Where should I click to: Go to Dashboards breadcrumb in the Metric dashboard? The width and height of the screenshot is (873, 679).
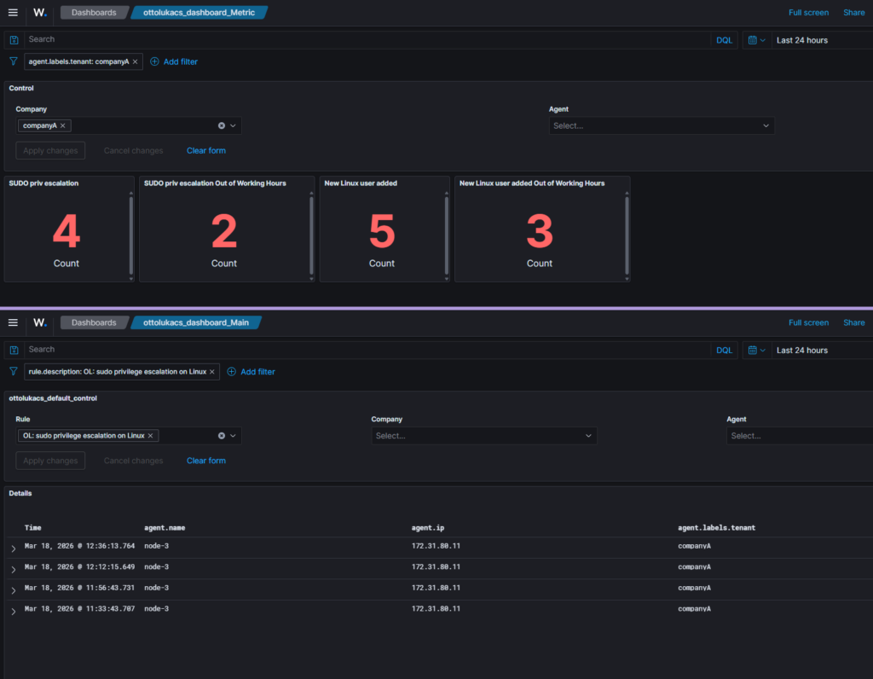point(93,13)
